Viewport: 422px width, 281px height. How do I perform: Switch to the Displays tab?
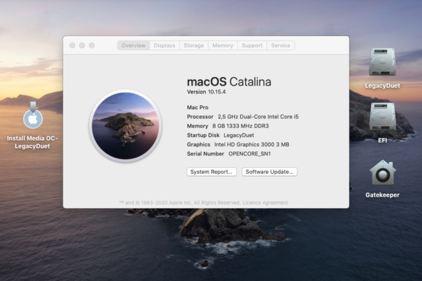164,45
